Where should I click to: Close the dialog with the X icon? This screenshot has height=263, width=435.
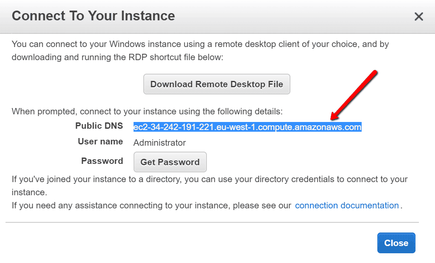418,17
